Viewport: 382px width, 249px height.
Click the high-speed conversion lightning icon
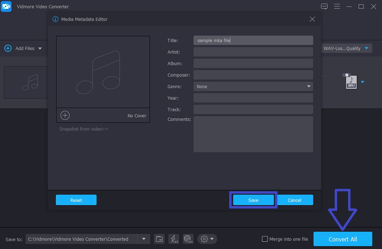[x=174, y=239]
